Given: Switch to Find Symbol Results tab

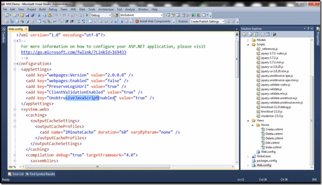Looking at the screenshot, I should [x=40, y=174].
